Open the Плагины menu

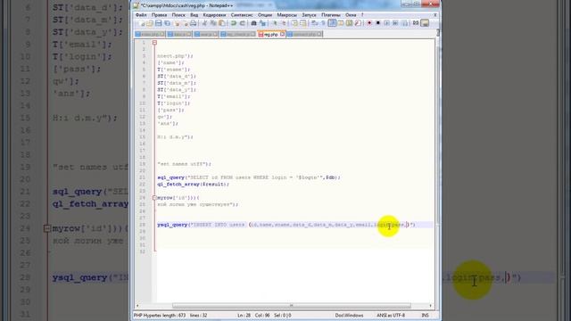click(x=331, y=15)
